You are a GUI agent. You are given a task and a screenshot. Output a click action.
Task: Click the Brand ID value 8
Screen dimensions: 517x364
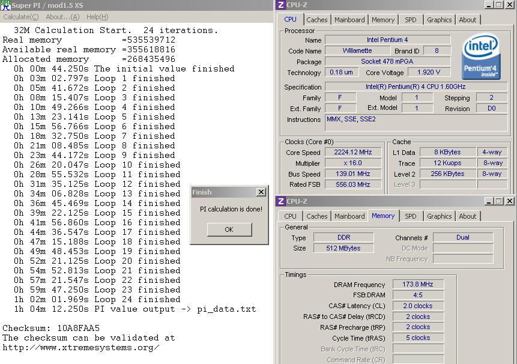coord(437,50)
